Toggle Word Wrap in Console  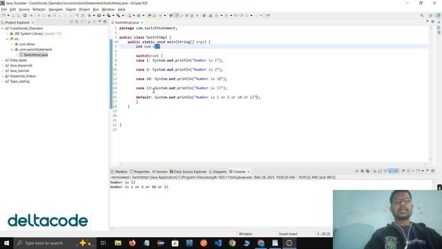[385, 171]
